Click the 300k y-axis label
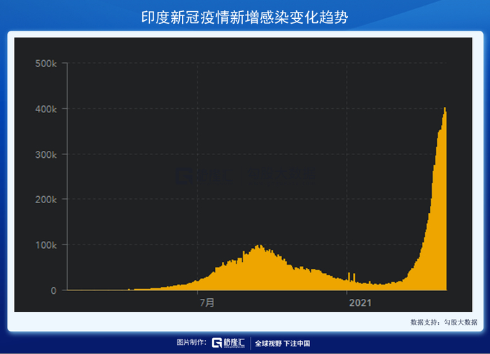This screenshot has width=490, height=354. [x=46, y=154]
